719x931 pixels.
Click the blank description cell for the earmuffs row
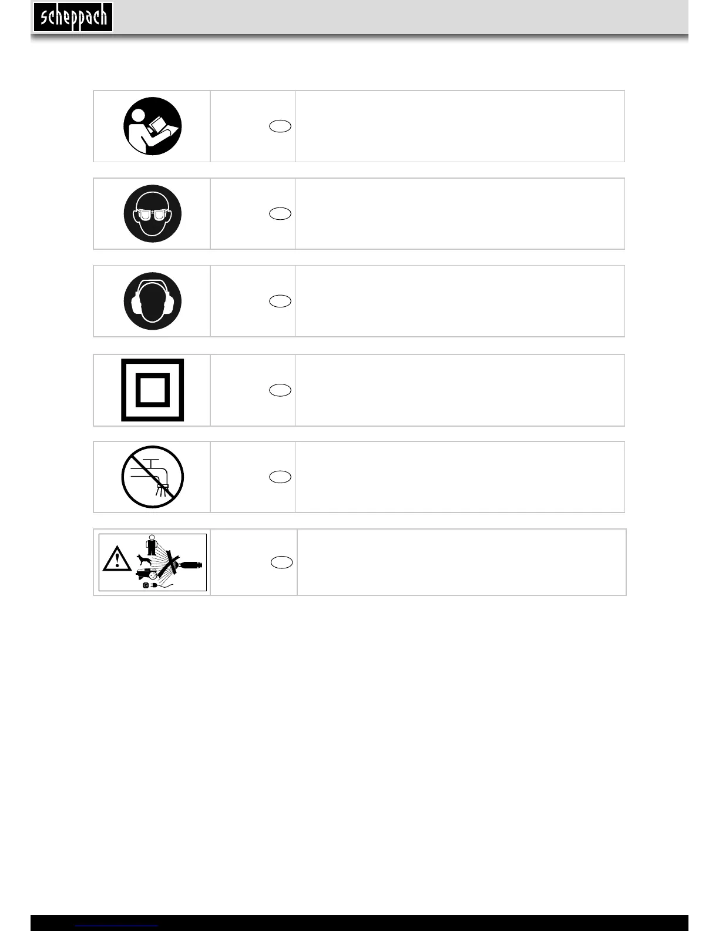tap(460, 301)
